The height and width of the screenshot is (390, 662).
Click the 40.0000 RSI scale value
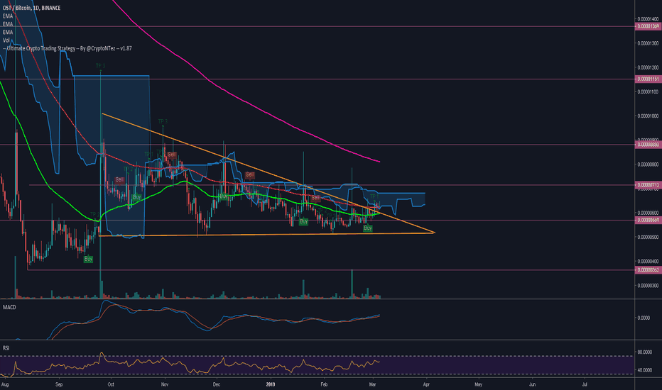(644, 370)
